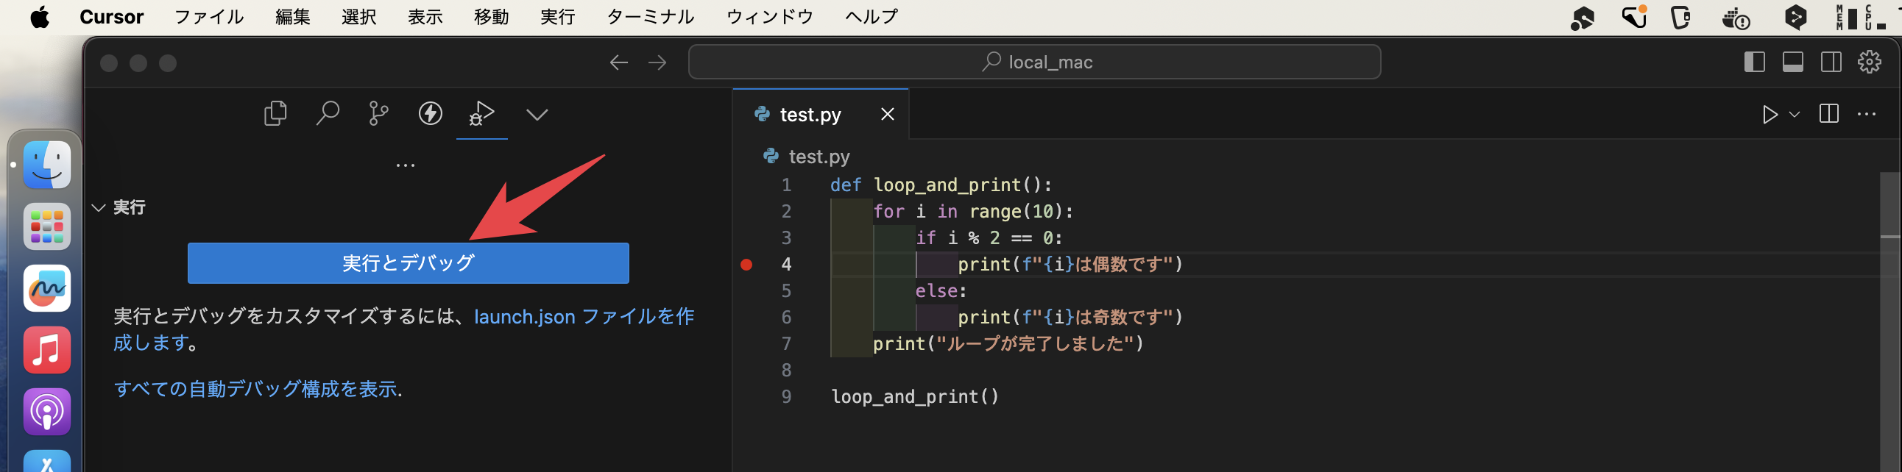Open the すべての自動デバッグ構成を表示 link
Screen dimensions: 1902x472
(255, 389)
